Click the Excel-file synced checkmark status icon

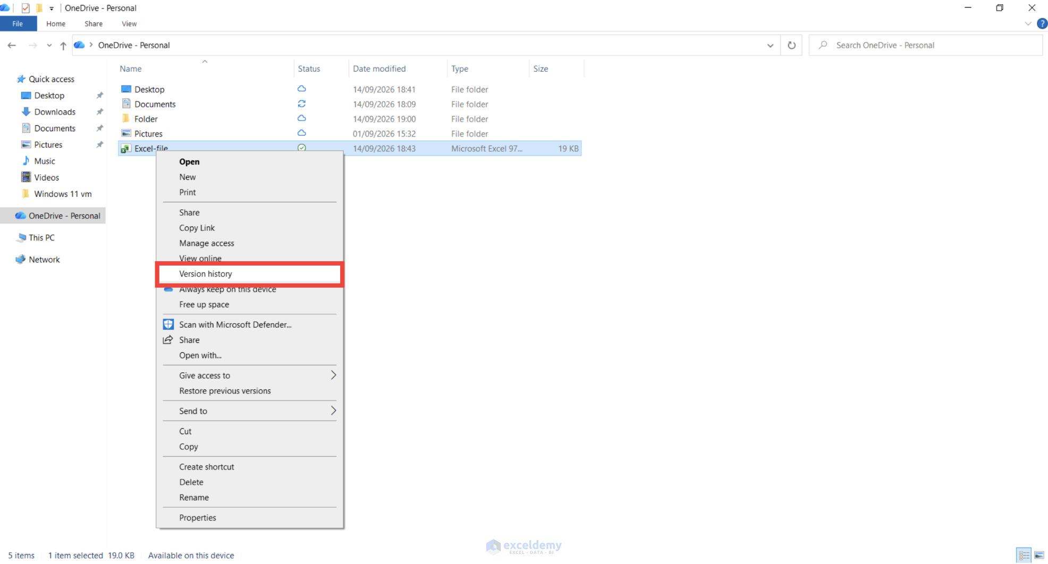(x=301, y=148)
